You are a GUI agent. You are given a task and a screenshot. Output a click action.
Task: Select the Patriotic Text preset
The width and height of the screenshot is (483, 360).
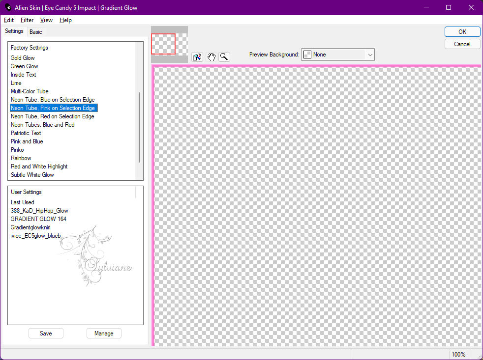click(26, 133)
